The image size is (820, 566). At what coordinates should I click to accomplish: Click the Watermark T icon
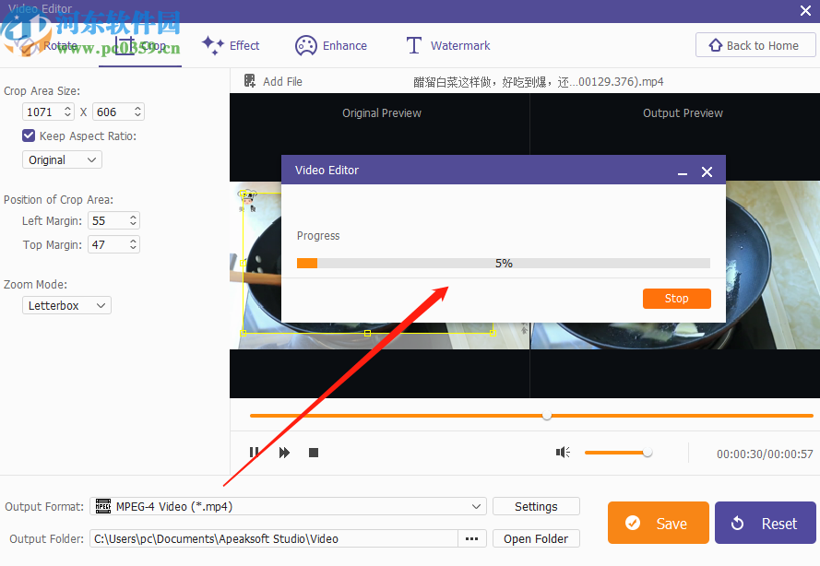[413, 45]
